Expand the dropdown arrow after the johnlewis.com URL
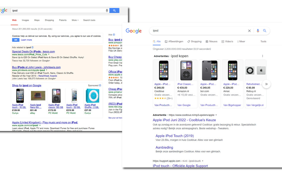Screen dimensions: 282x176 (46, 70)
